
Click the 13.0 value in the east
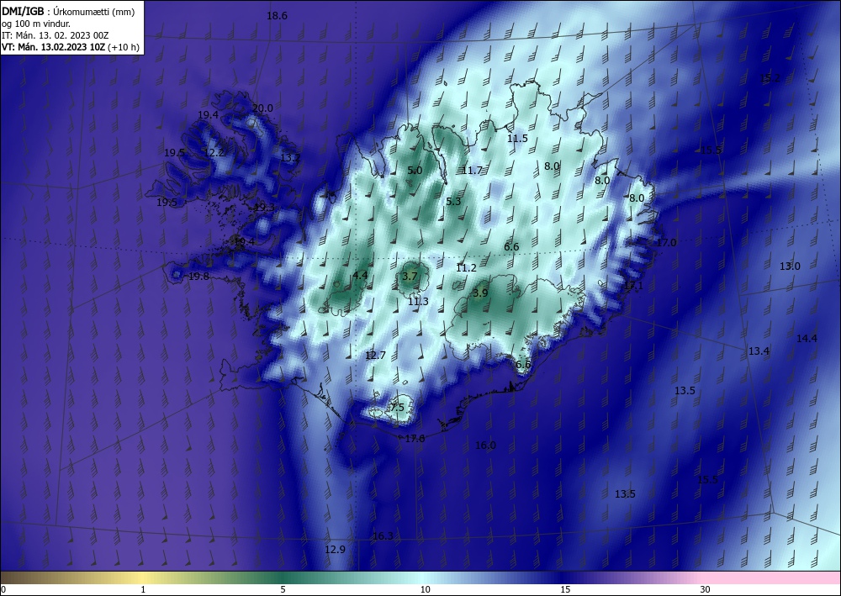coord(790,266)
